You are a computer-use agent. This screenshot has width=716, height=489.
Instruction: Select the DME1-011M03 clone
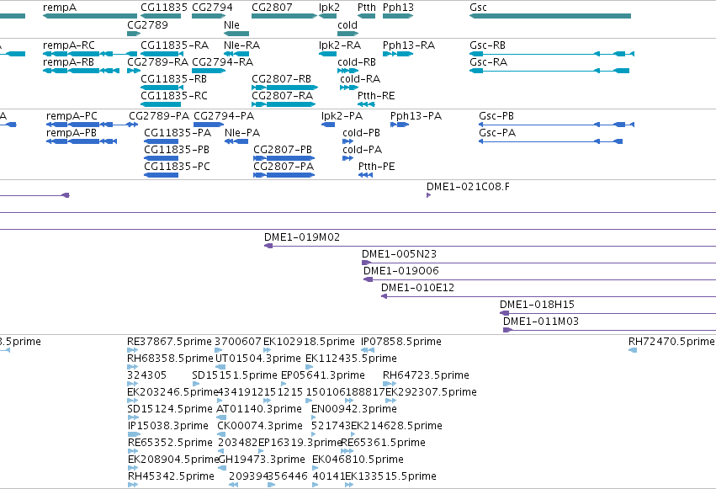pyautogui.click(x=610, y=331)
